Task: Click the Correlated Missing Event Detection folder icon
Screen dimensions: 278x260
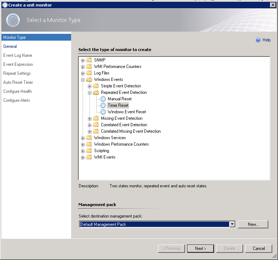Action: pyautogui.click(x=96, y=131)
